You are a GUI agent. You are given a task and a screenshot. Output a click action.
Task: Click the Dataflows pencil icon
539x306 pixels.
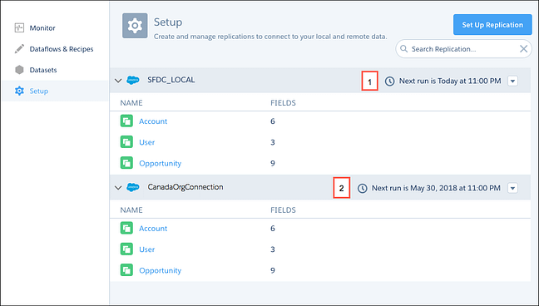click(x=19, y=49)
